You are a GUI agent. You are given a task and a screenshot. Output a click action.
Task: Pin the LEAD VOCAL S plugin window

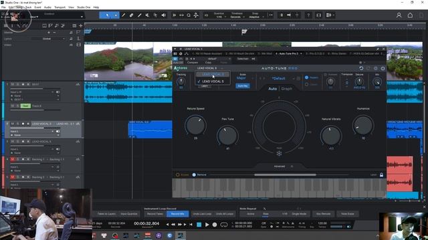(x=377, y=49)
